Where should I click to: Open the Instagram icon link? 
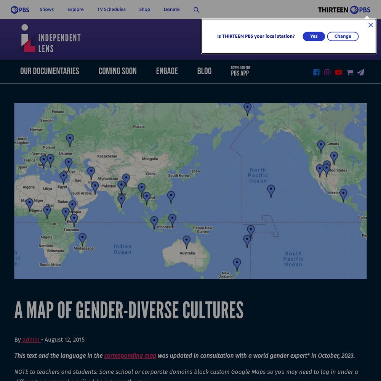click(327, 72)
